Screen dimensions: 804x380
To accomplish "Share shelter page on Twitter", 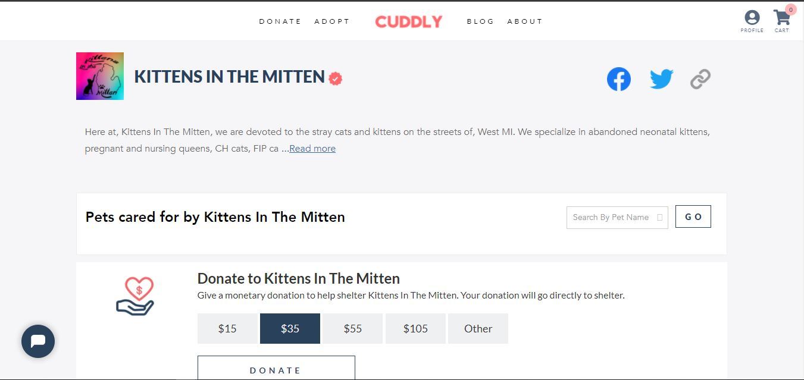I will tap(661, 79).
